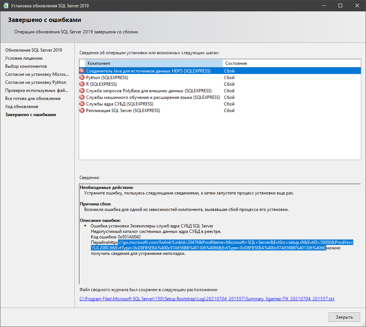Go to Согласие на установку Micros... step
Screen dimensions: 366x327
click(37, 74)
